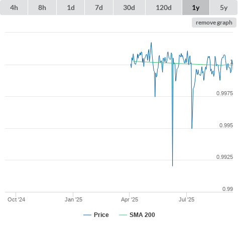Click the lowest price spike near 0.9925
The width and height of the screenshot is (238, 228).
point(172,166)
